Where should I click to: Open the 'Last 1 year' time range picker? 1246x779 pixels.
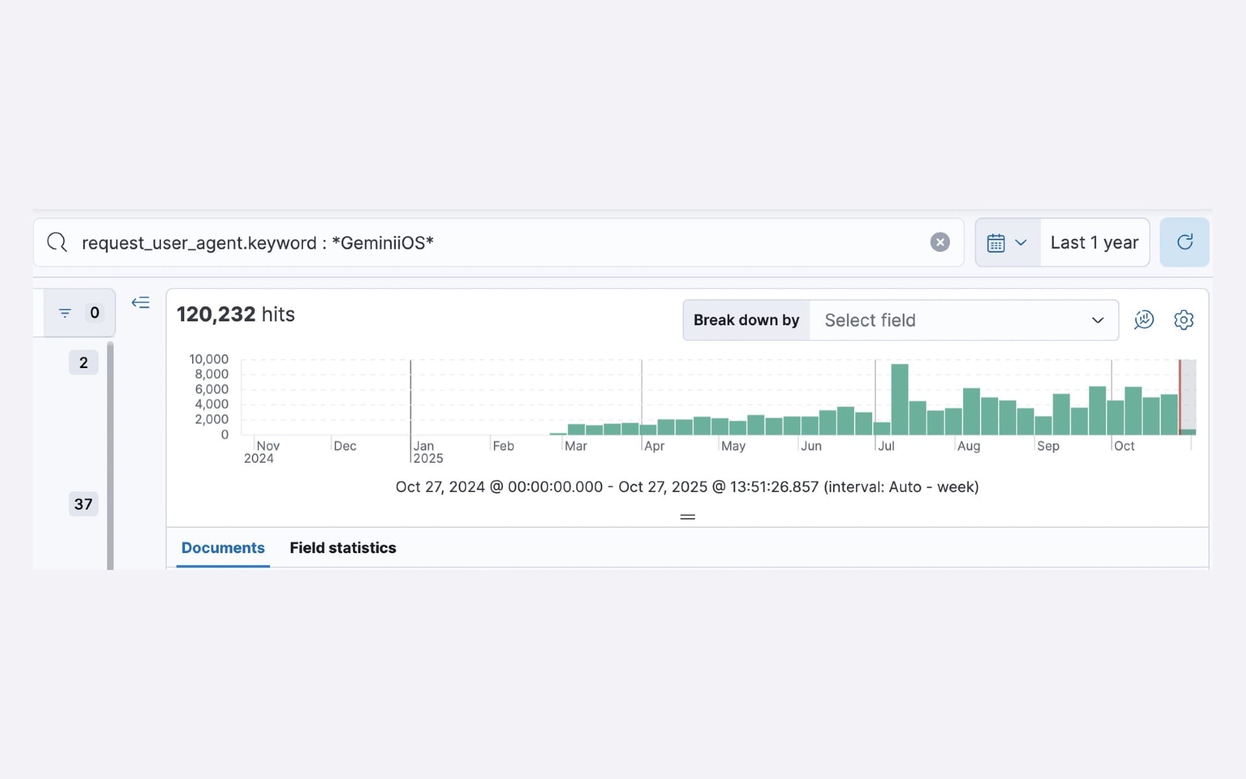(x=1094, y=242)
